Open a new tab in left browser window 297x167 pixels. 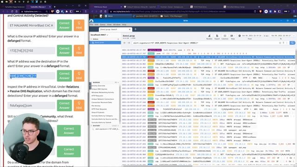(x=55, y=6)
